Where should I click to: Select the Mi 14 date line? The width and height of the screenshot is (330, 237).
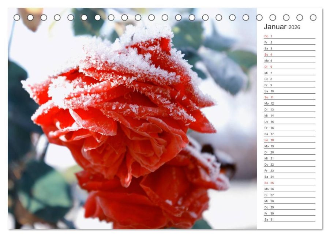tap(290, 116)
